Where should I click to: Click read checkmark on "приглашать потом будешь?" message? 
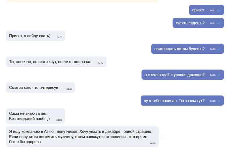(x=219, y=49)
